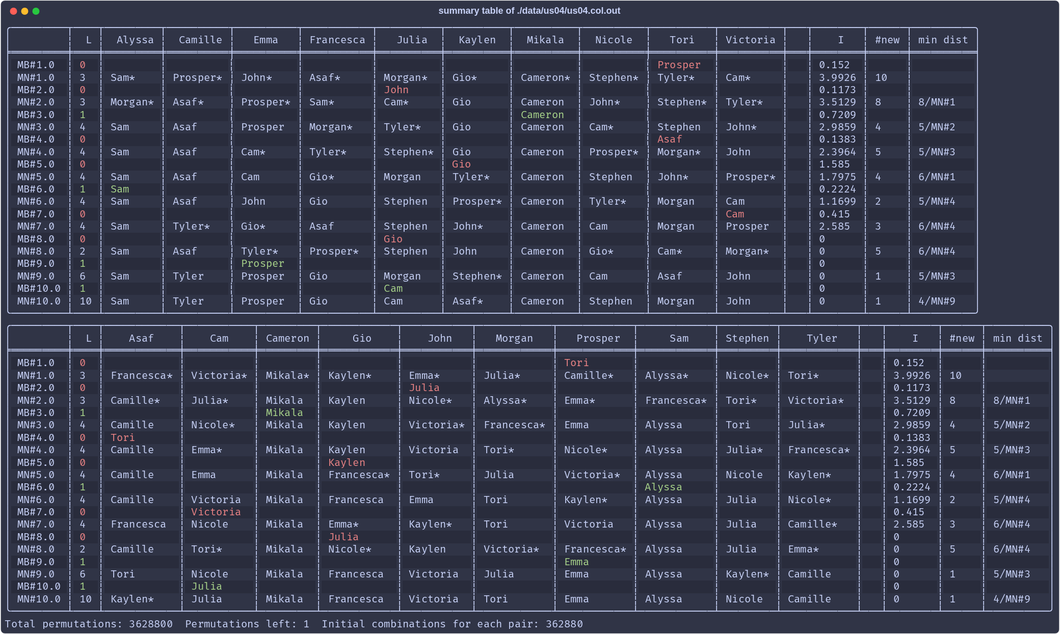
Task: Click green 'Emma' in the MB#9.0 row
Action: [576, 562]
